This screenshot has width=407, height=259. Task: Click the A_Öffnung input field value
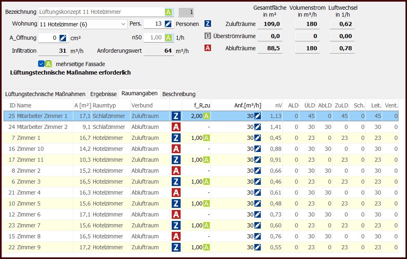click(x=49, y=38)
